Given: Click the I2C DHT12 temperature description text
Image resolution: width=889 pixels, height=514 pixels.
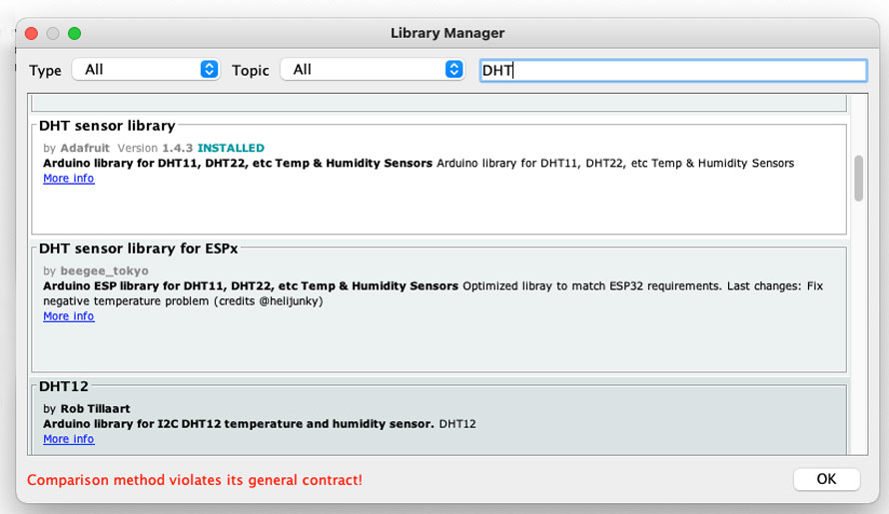Looking at the screenshot, I should pos(239,424).
